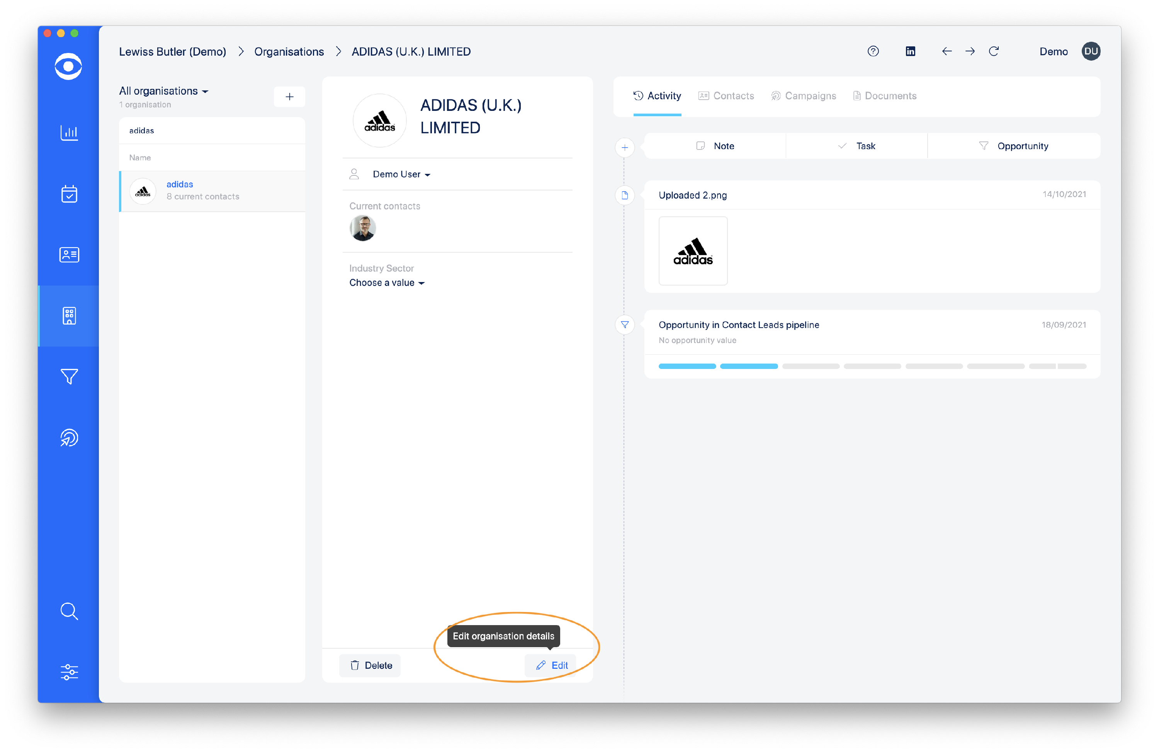Open Industry Sector Choose a value dropdown
Screen dimensions: 1159x753
tap(387, 283)
